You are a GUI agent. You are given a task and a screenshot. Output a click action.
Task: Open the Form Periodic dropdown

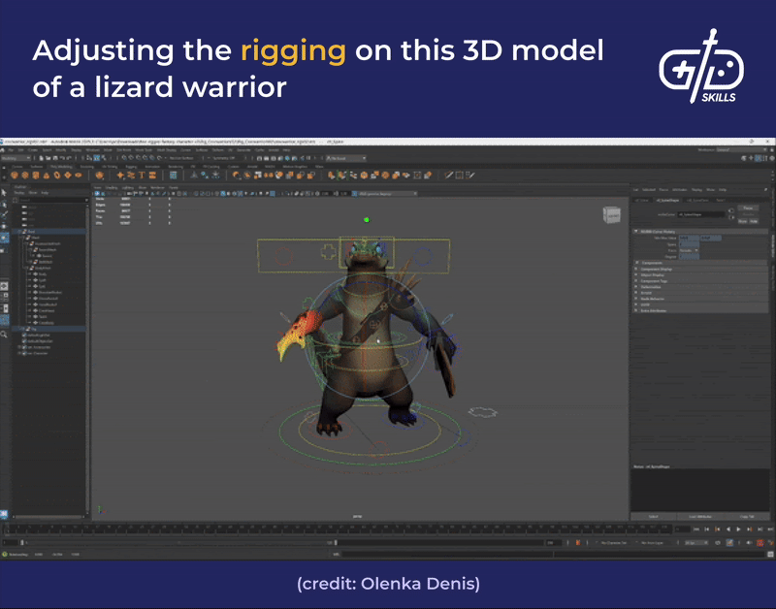pyautogui.click(x=689, y=250)
